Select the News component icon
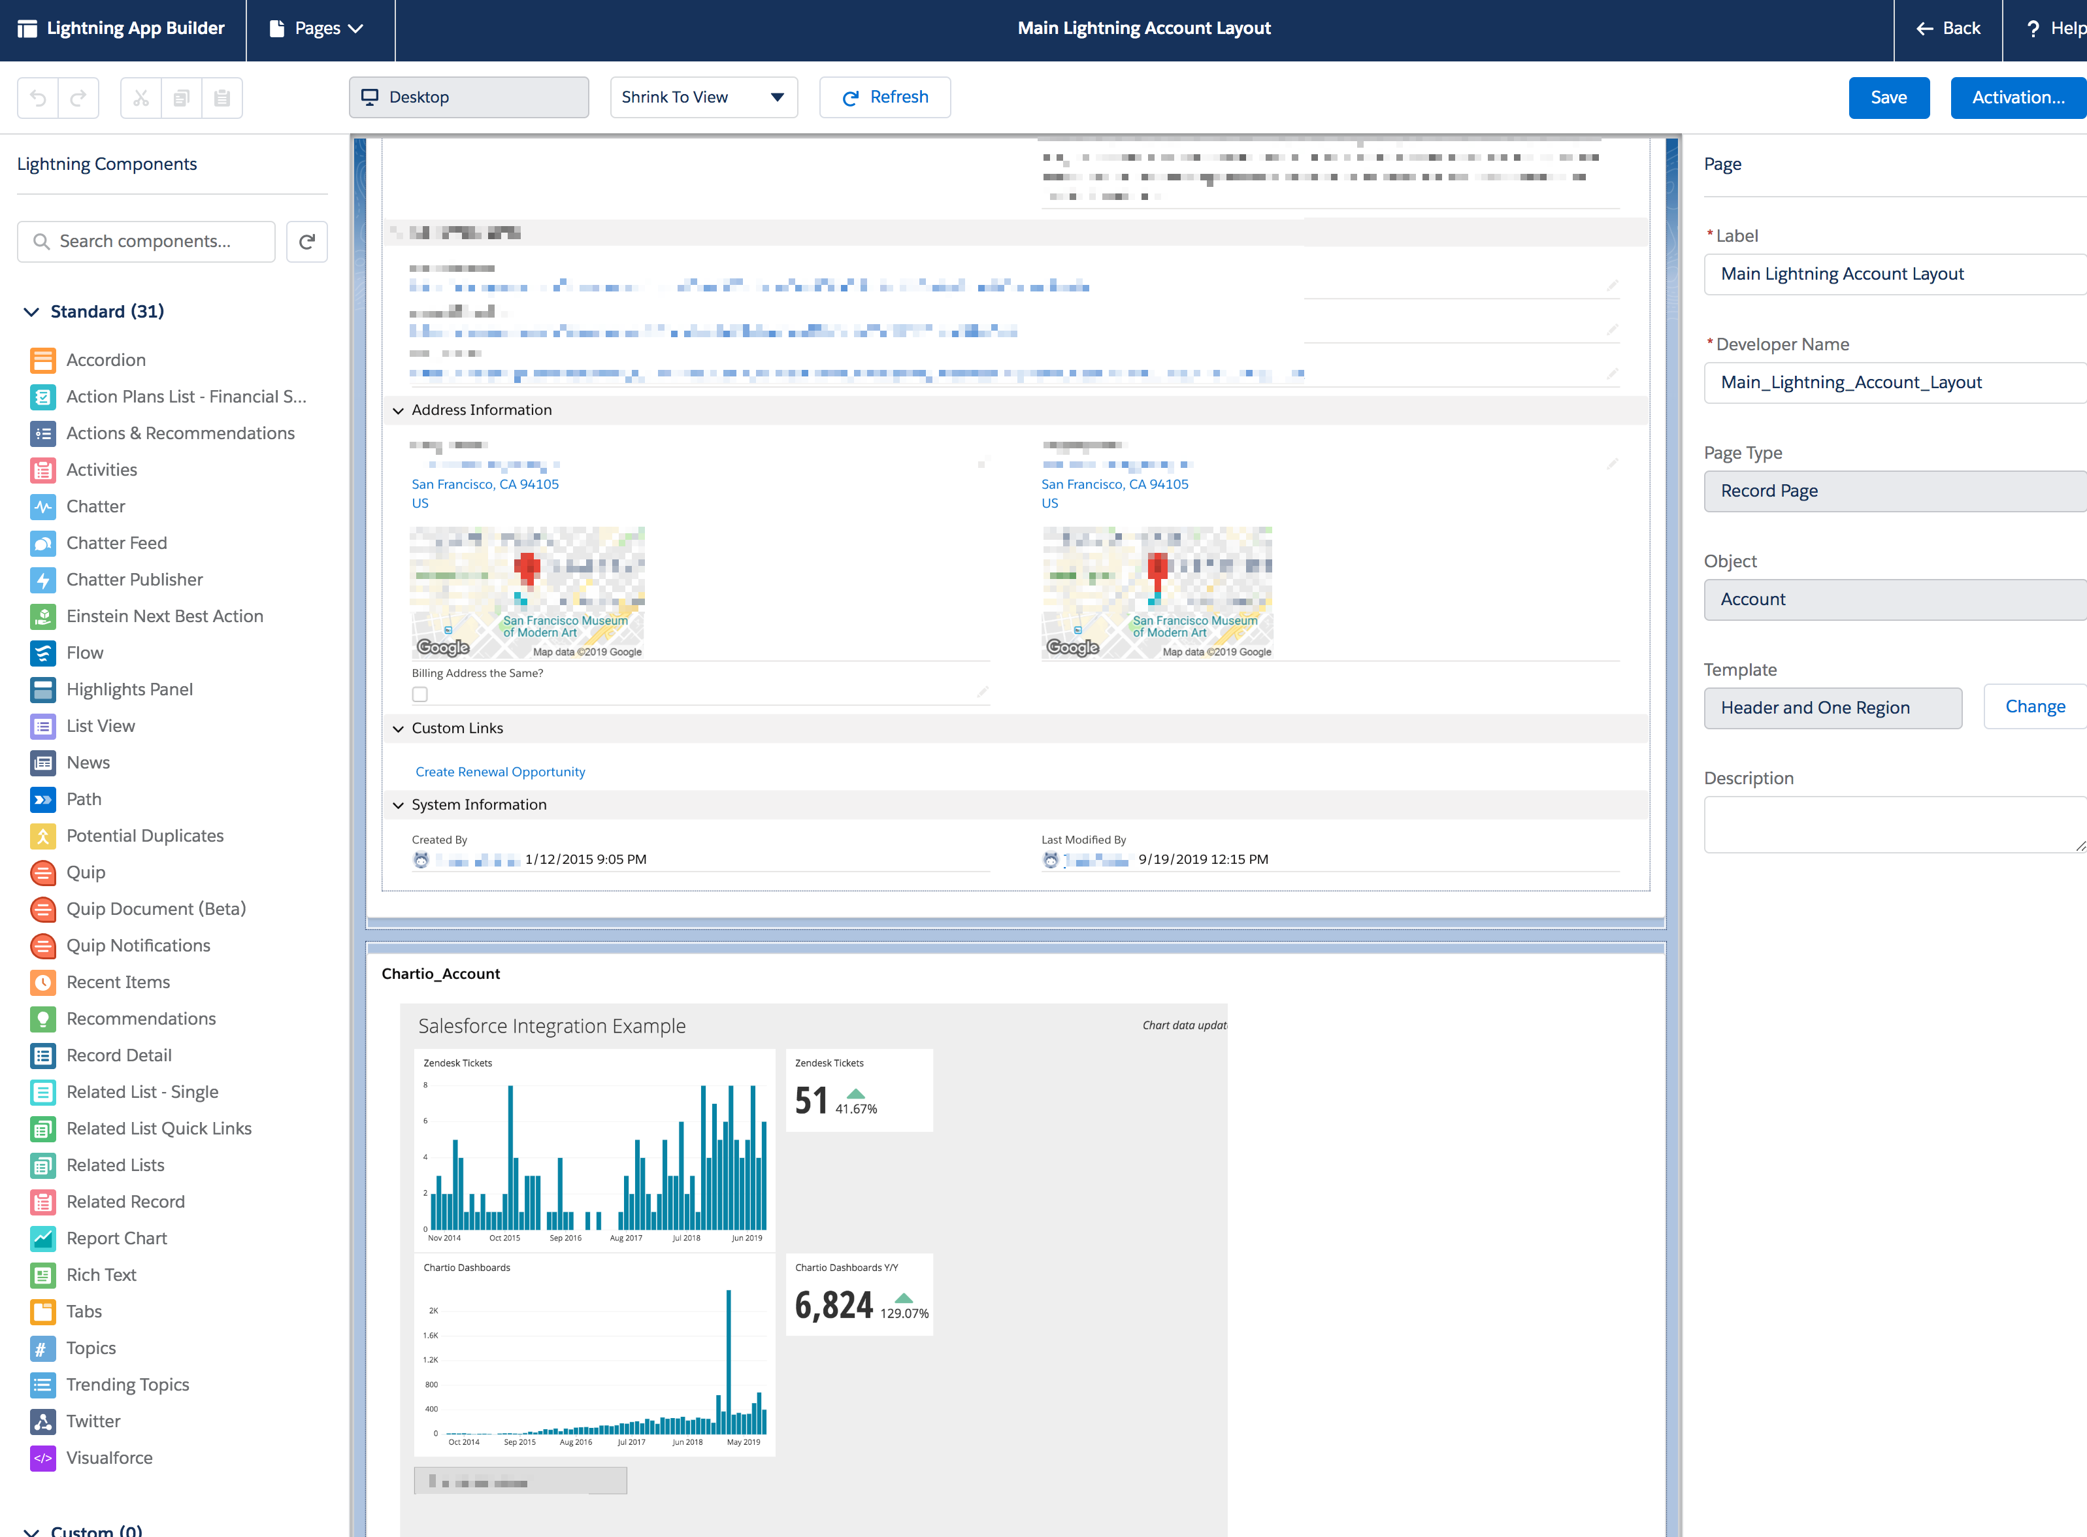The image size is (2087, 1537). pos(42,763)
